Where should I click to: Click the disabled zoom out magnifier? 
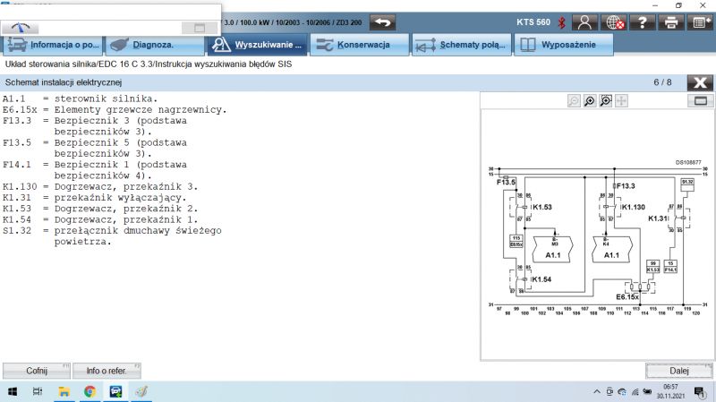[574, 101]
